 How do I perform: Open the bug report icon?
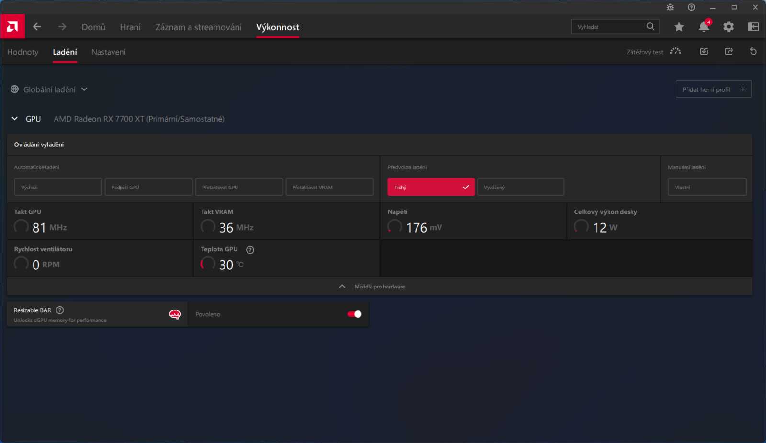tap(670, 7)
